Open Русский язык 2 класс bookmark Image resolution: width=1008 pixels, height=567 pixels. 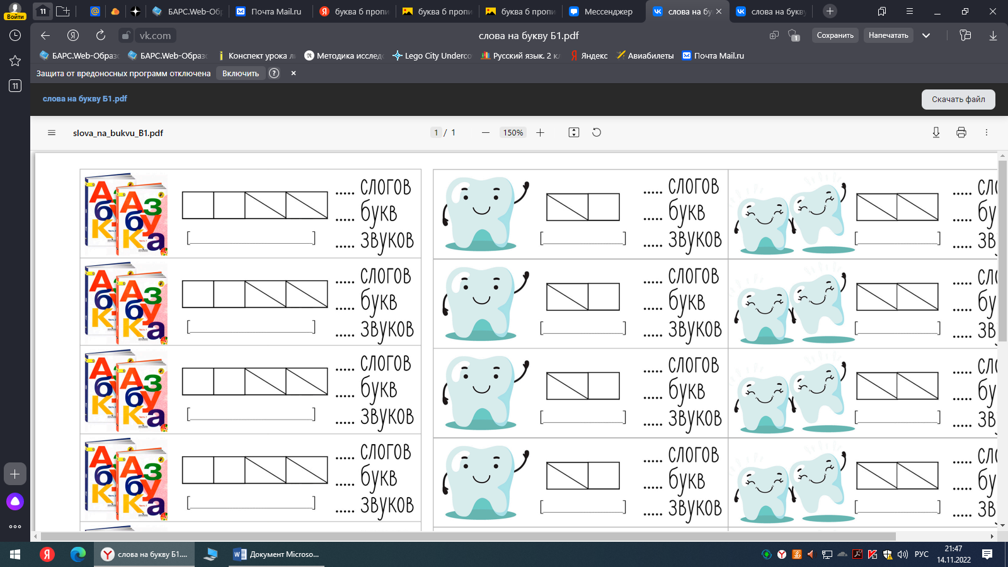tap(520, 55)
